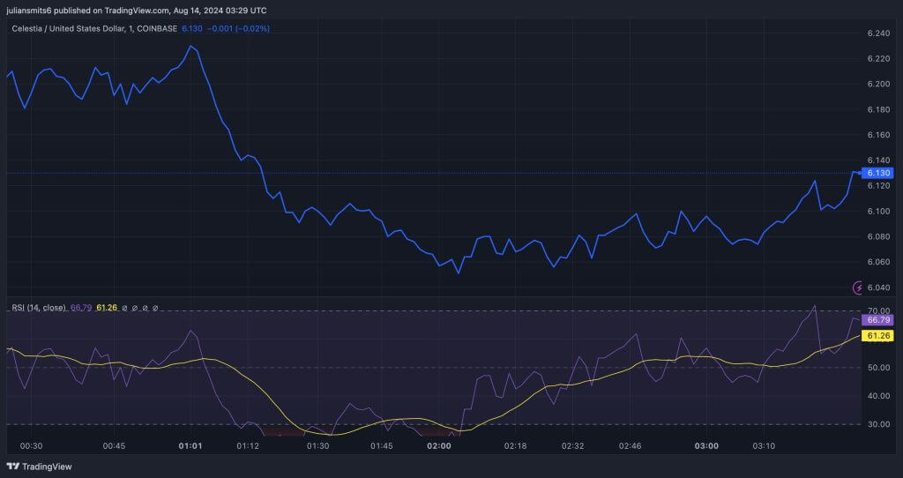
Task: Click the 30.00 RSI axis label
Action: (881, 424)
